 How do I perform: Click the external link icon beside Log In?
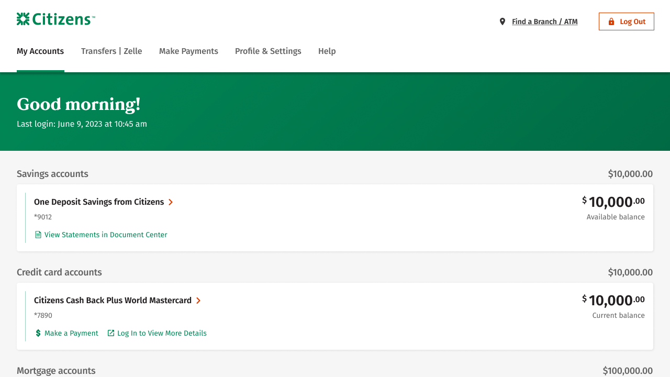click(x=111, y=333)
